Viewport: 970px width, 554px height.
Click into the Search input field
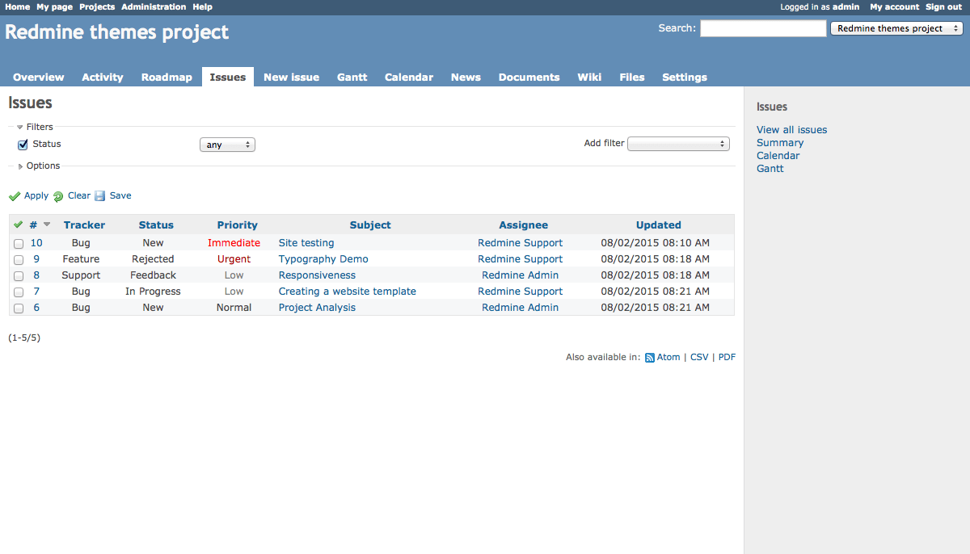762,28
